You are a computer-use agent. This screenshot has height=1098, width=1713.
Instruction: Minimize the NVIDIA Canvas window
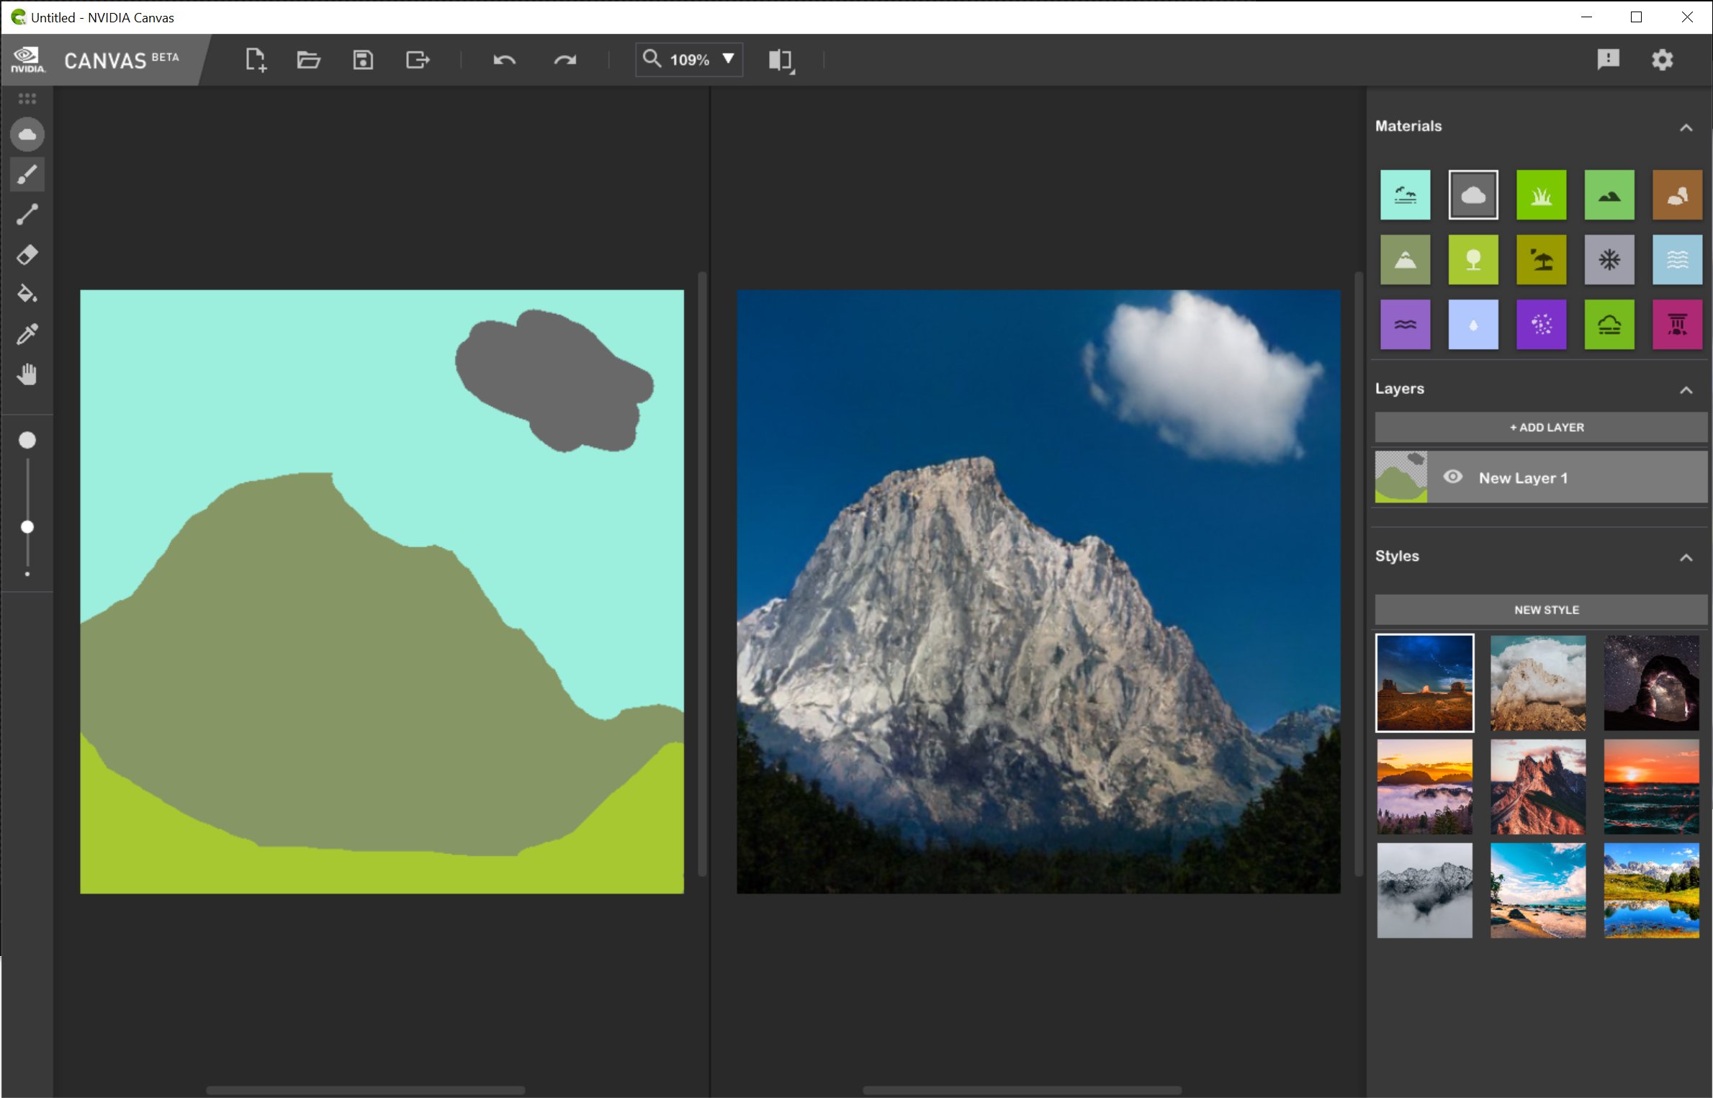coord(1586,17)
